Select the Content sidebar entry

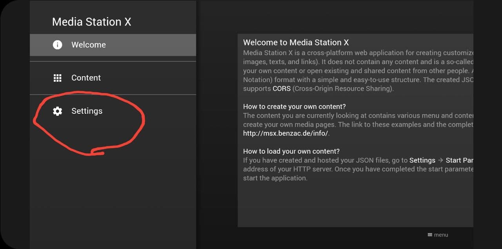pyautogui.click(x=86, y=78)
